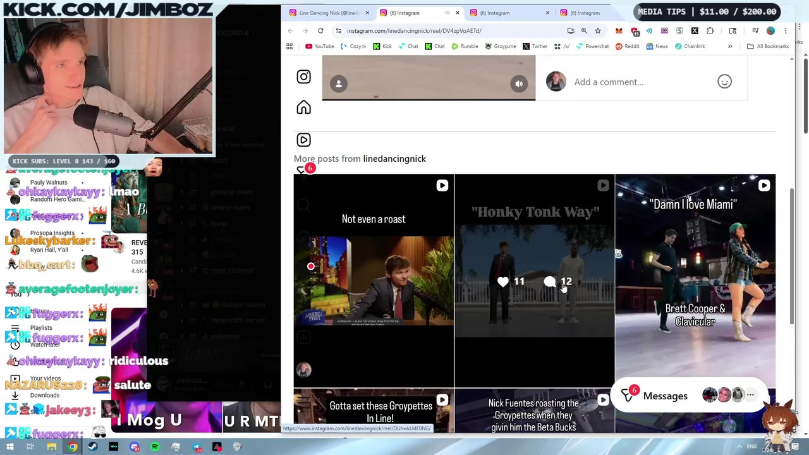Open 'Damn I love Miami' reel thumbnail
This screenshot has width=809, height=455.
[695, 281]
